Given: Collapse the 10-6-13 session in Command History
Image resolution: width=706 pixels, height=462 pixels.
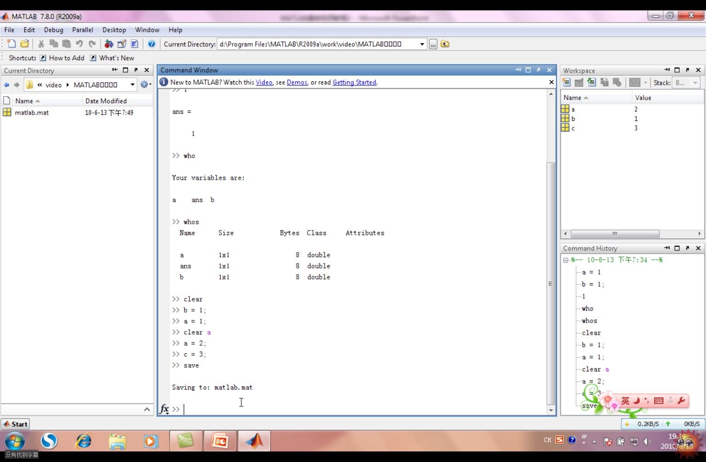Looking at the screenshot, I should coord(566,260).
